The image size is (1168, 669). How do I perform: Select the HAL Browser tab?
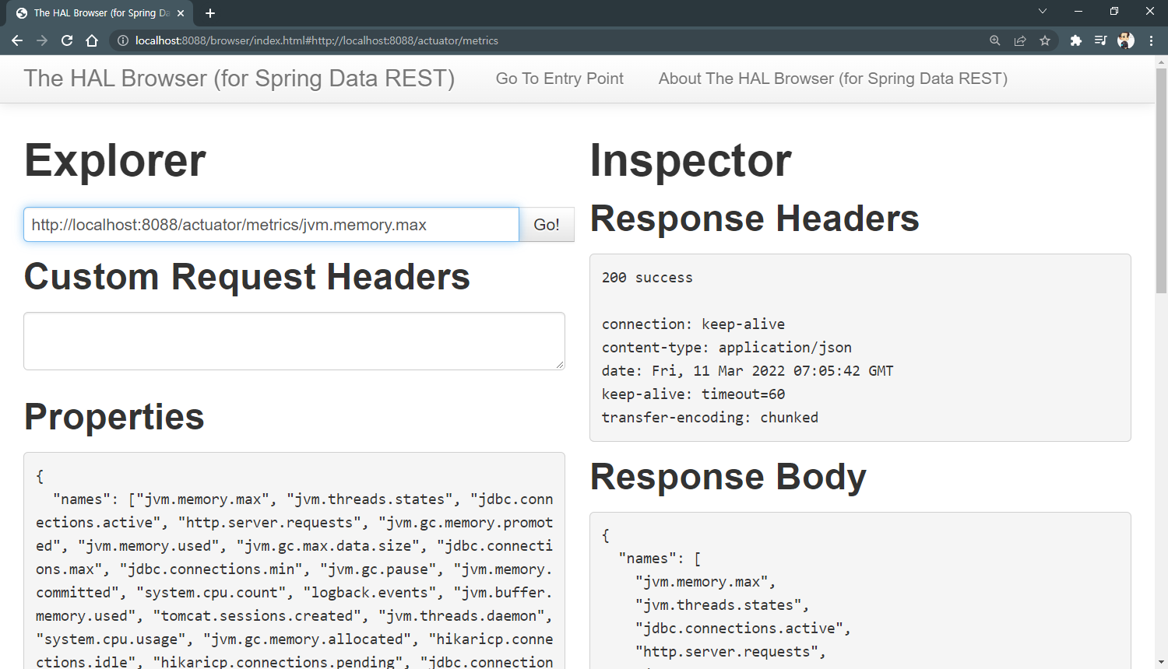click(x=101, y=13)
